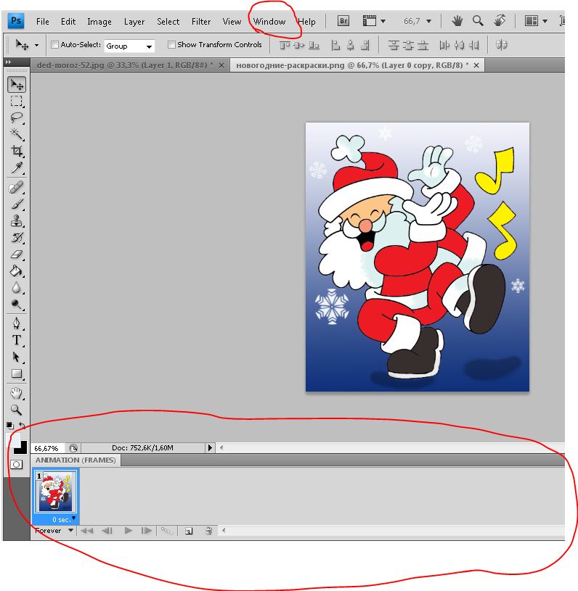Select the Eraser tool
Viewport: 578px width, 591px height.
pos(17,255)
